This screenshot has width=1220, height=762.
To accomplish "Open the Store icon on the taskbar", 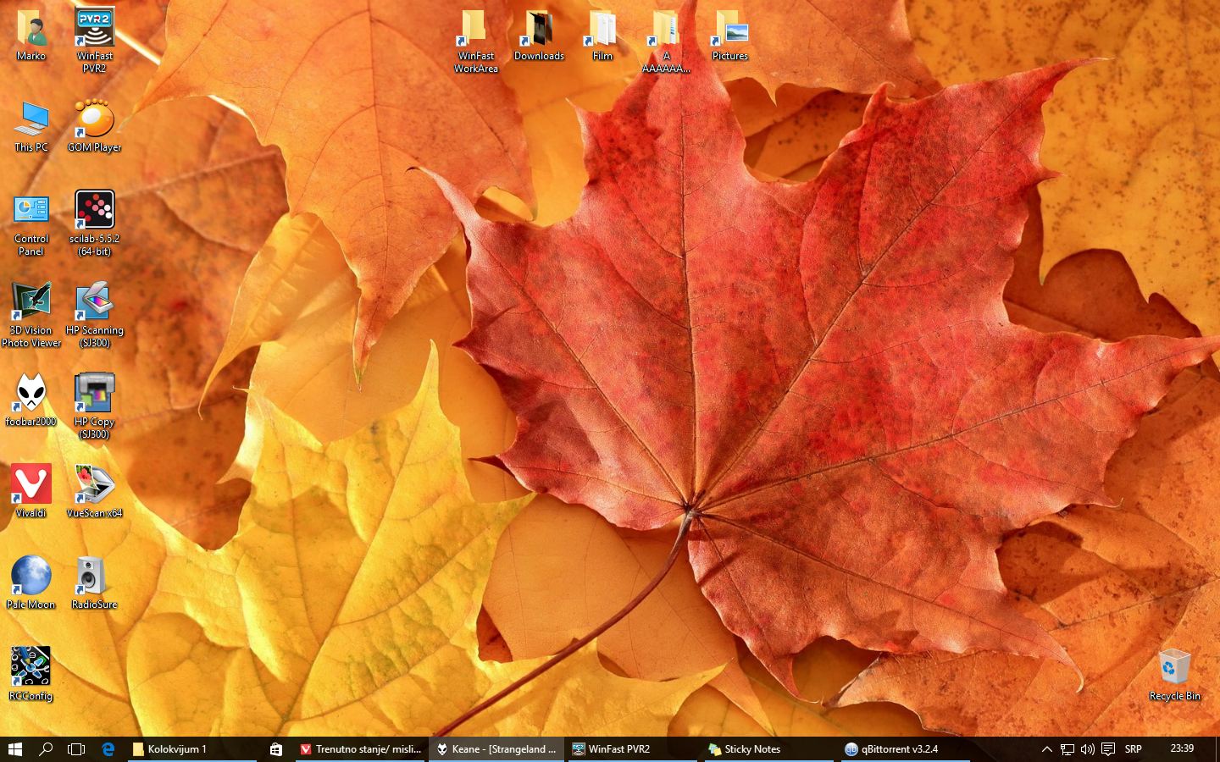I will coord(276,749).
